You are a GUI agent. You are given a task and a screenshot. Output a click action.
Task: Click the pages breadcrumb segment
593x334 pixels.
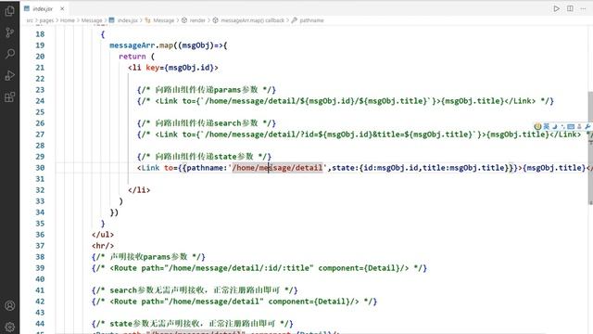pos(46,20)
